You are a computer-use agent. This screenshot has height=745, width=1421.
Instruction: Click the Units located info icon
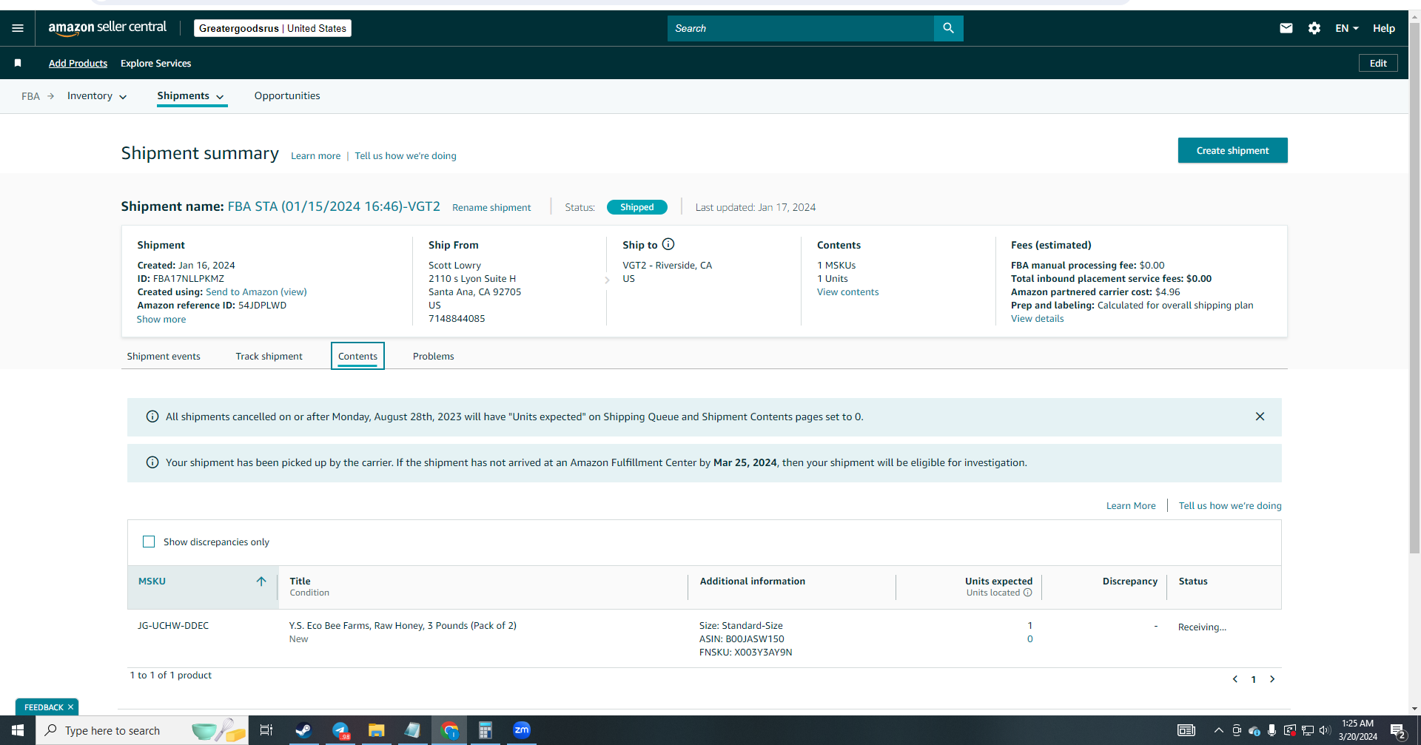1027,593
